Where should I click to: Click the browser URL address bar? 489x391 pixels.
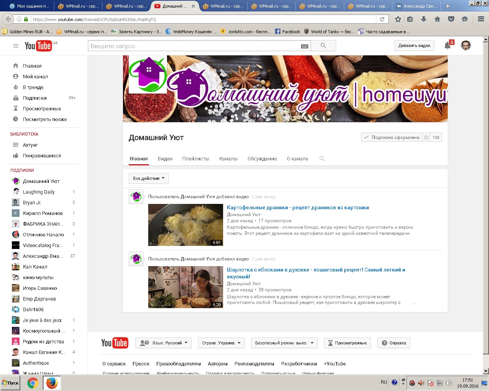pyautogui.click(x=202, y=19)
